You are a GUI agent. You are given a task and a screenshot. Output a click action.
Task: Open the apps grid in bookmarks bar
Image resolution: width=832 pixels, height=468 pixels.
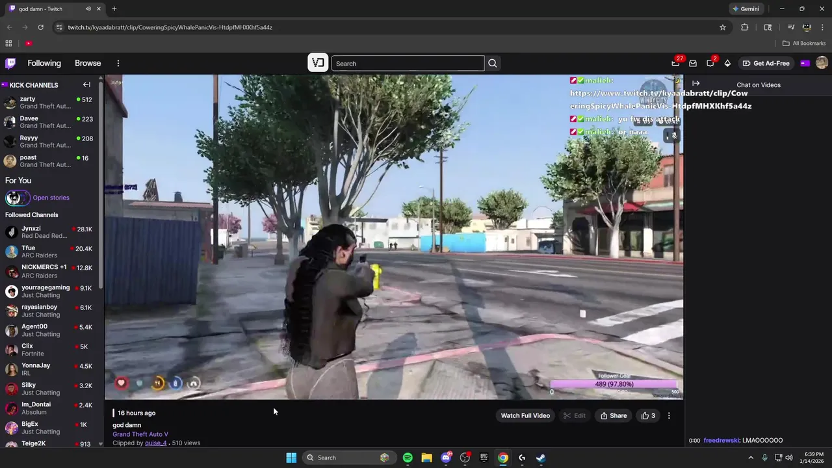click(8, 44)
